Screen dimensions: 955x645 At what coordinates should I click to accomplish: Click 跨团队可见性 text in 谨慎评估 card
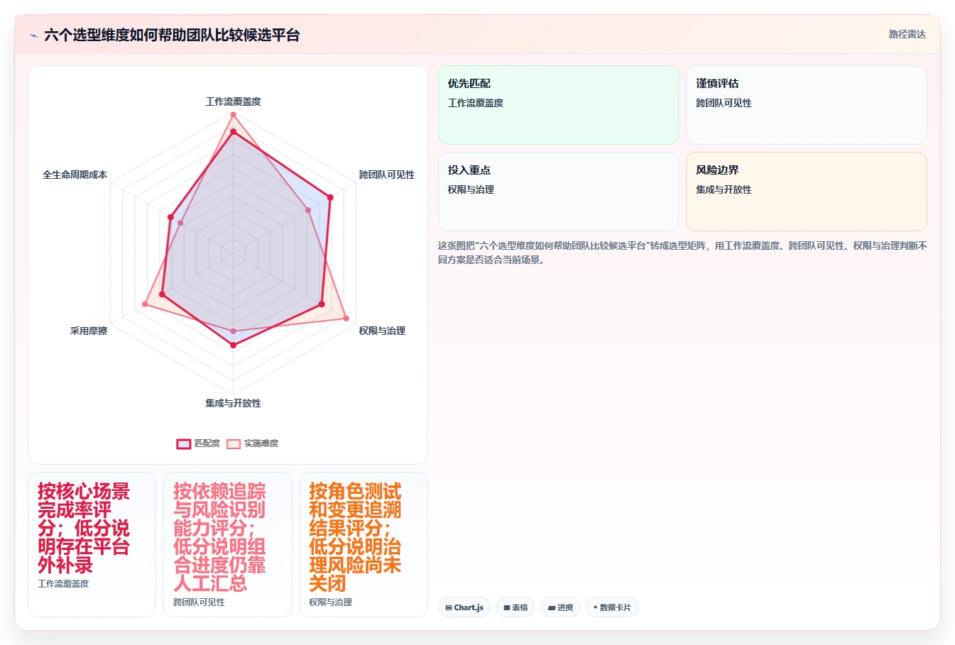click(724, 103)
